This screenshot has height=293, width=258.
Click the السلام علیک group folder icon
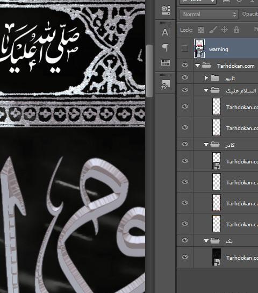tap(215, 90)
